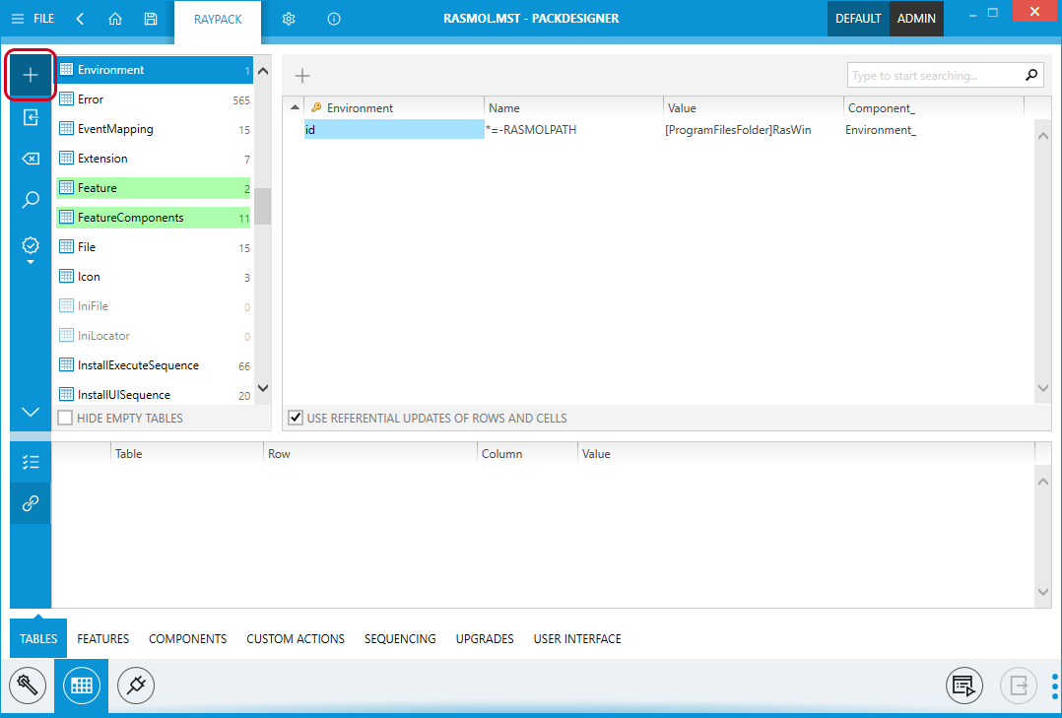Click the ADMIN mode button

[x=916, y=19]
